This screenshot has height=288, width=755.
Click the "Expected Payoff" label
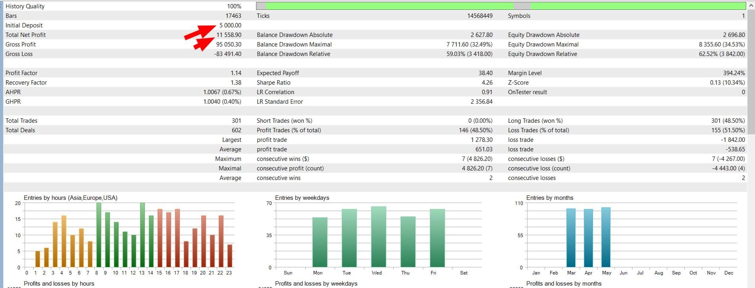click(278, 73)
